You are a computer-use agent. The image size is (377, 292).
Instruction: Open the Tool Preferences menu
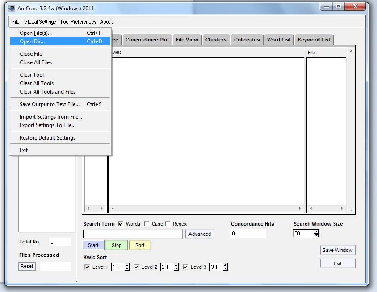pyautogui.click(x=77, y=21)
